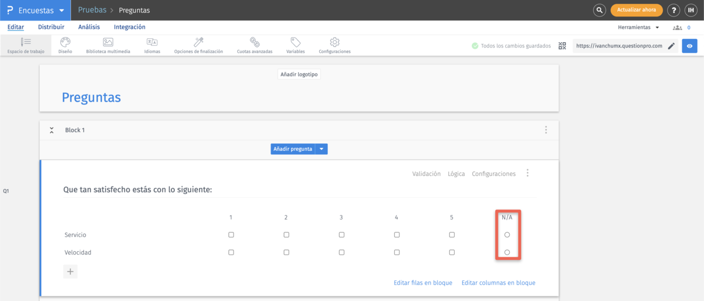Open the question Validación tab
Image resolution: width=704 pixels, height=301 pixels.
(x=427, y=174)
